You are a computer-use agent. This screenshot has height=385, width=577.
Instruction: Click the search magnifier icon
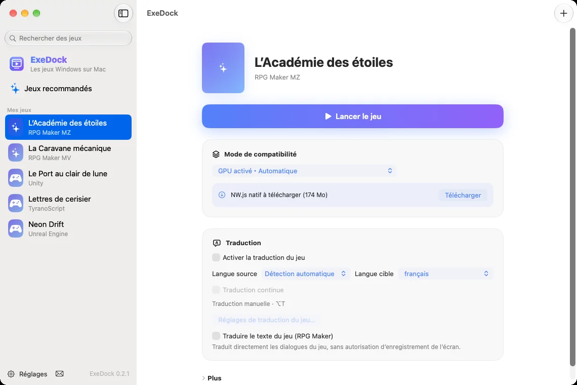pyautogui.click(x=13, y=38)
